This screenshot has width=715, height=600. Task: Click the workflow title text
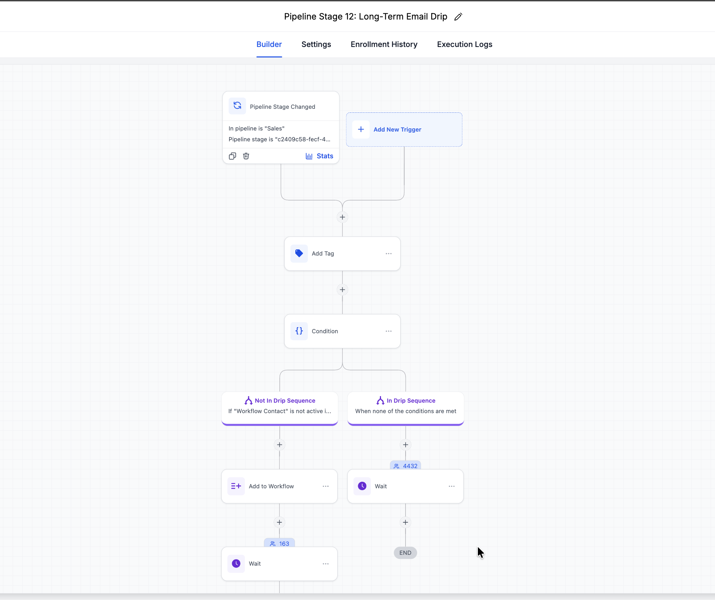point(365,17)
